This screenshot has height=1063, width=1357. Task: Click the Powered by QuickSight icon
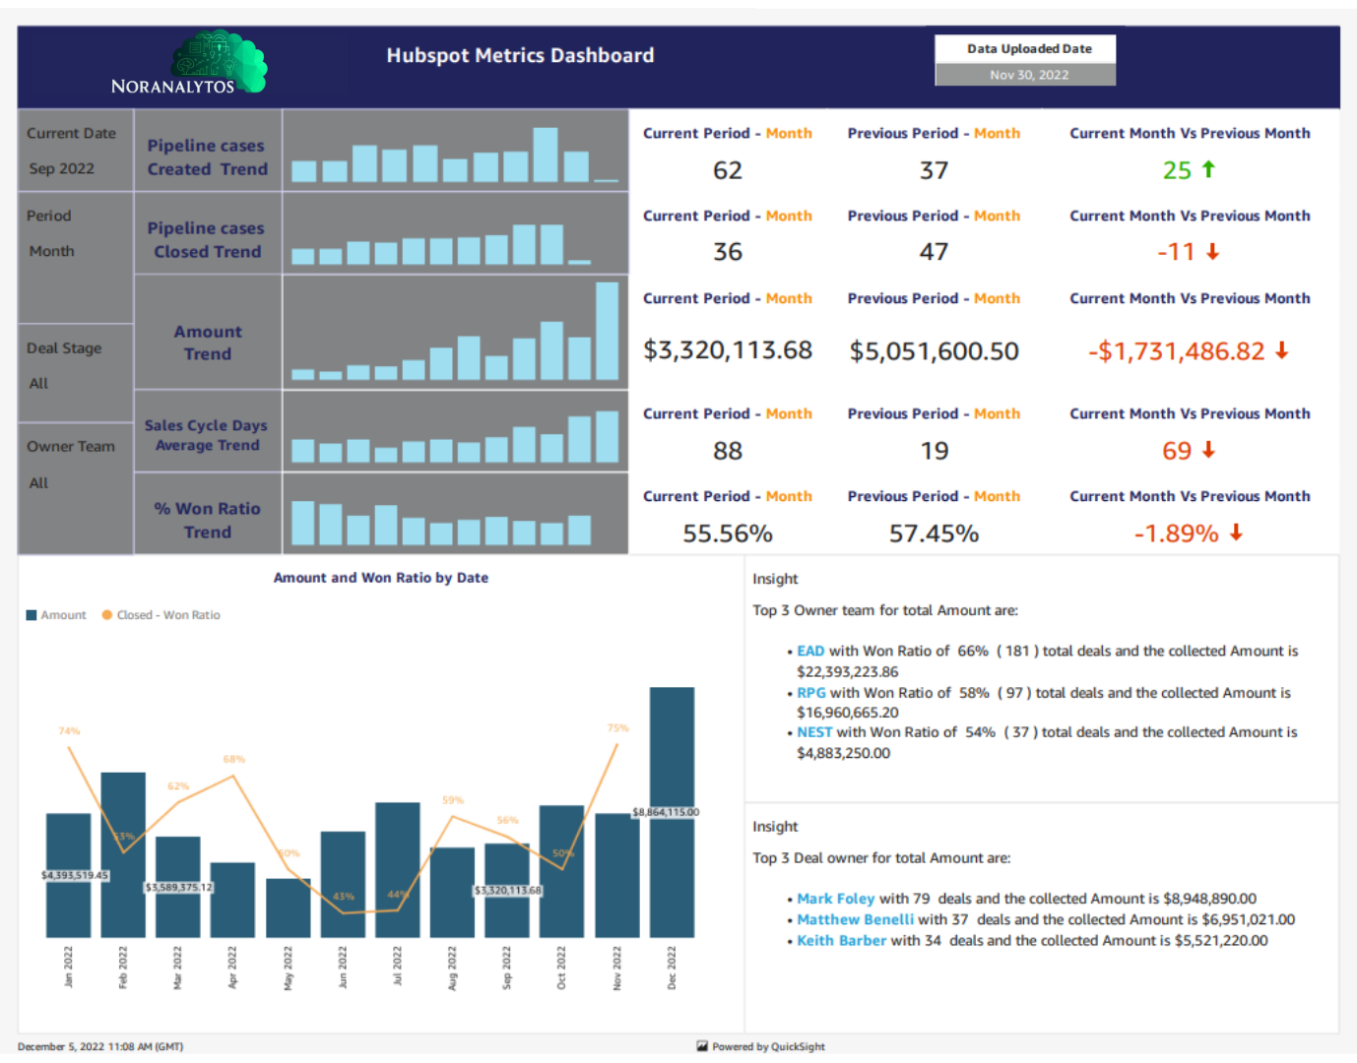[x=703, y=1046]
